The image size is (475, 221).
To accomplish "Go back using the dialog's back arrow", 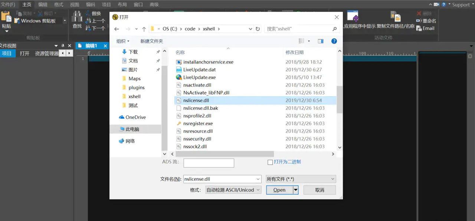I will pyautogui.click(x=117, y=29).
